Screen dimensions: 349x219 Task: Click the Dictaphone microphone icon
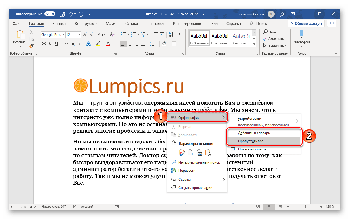(301, 34)
